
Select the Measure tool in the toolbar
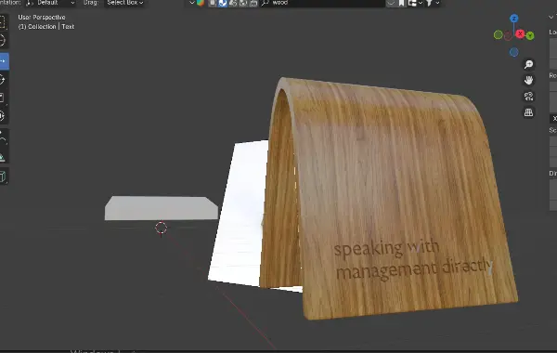coord(3,157)
